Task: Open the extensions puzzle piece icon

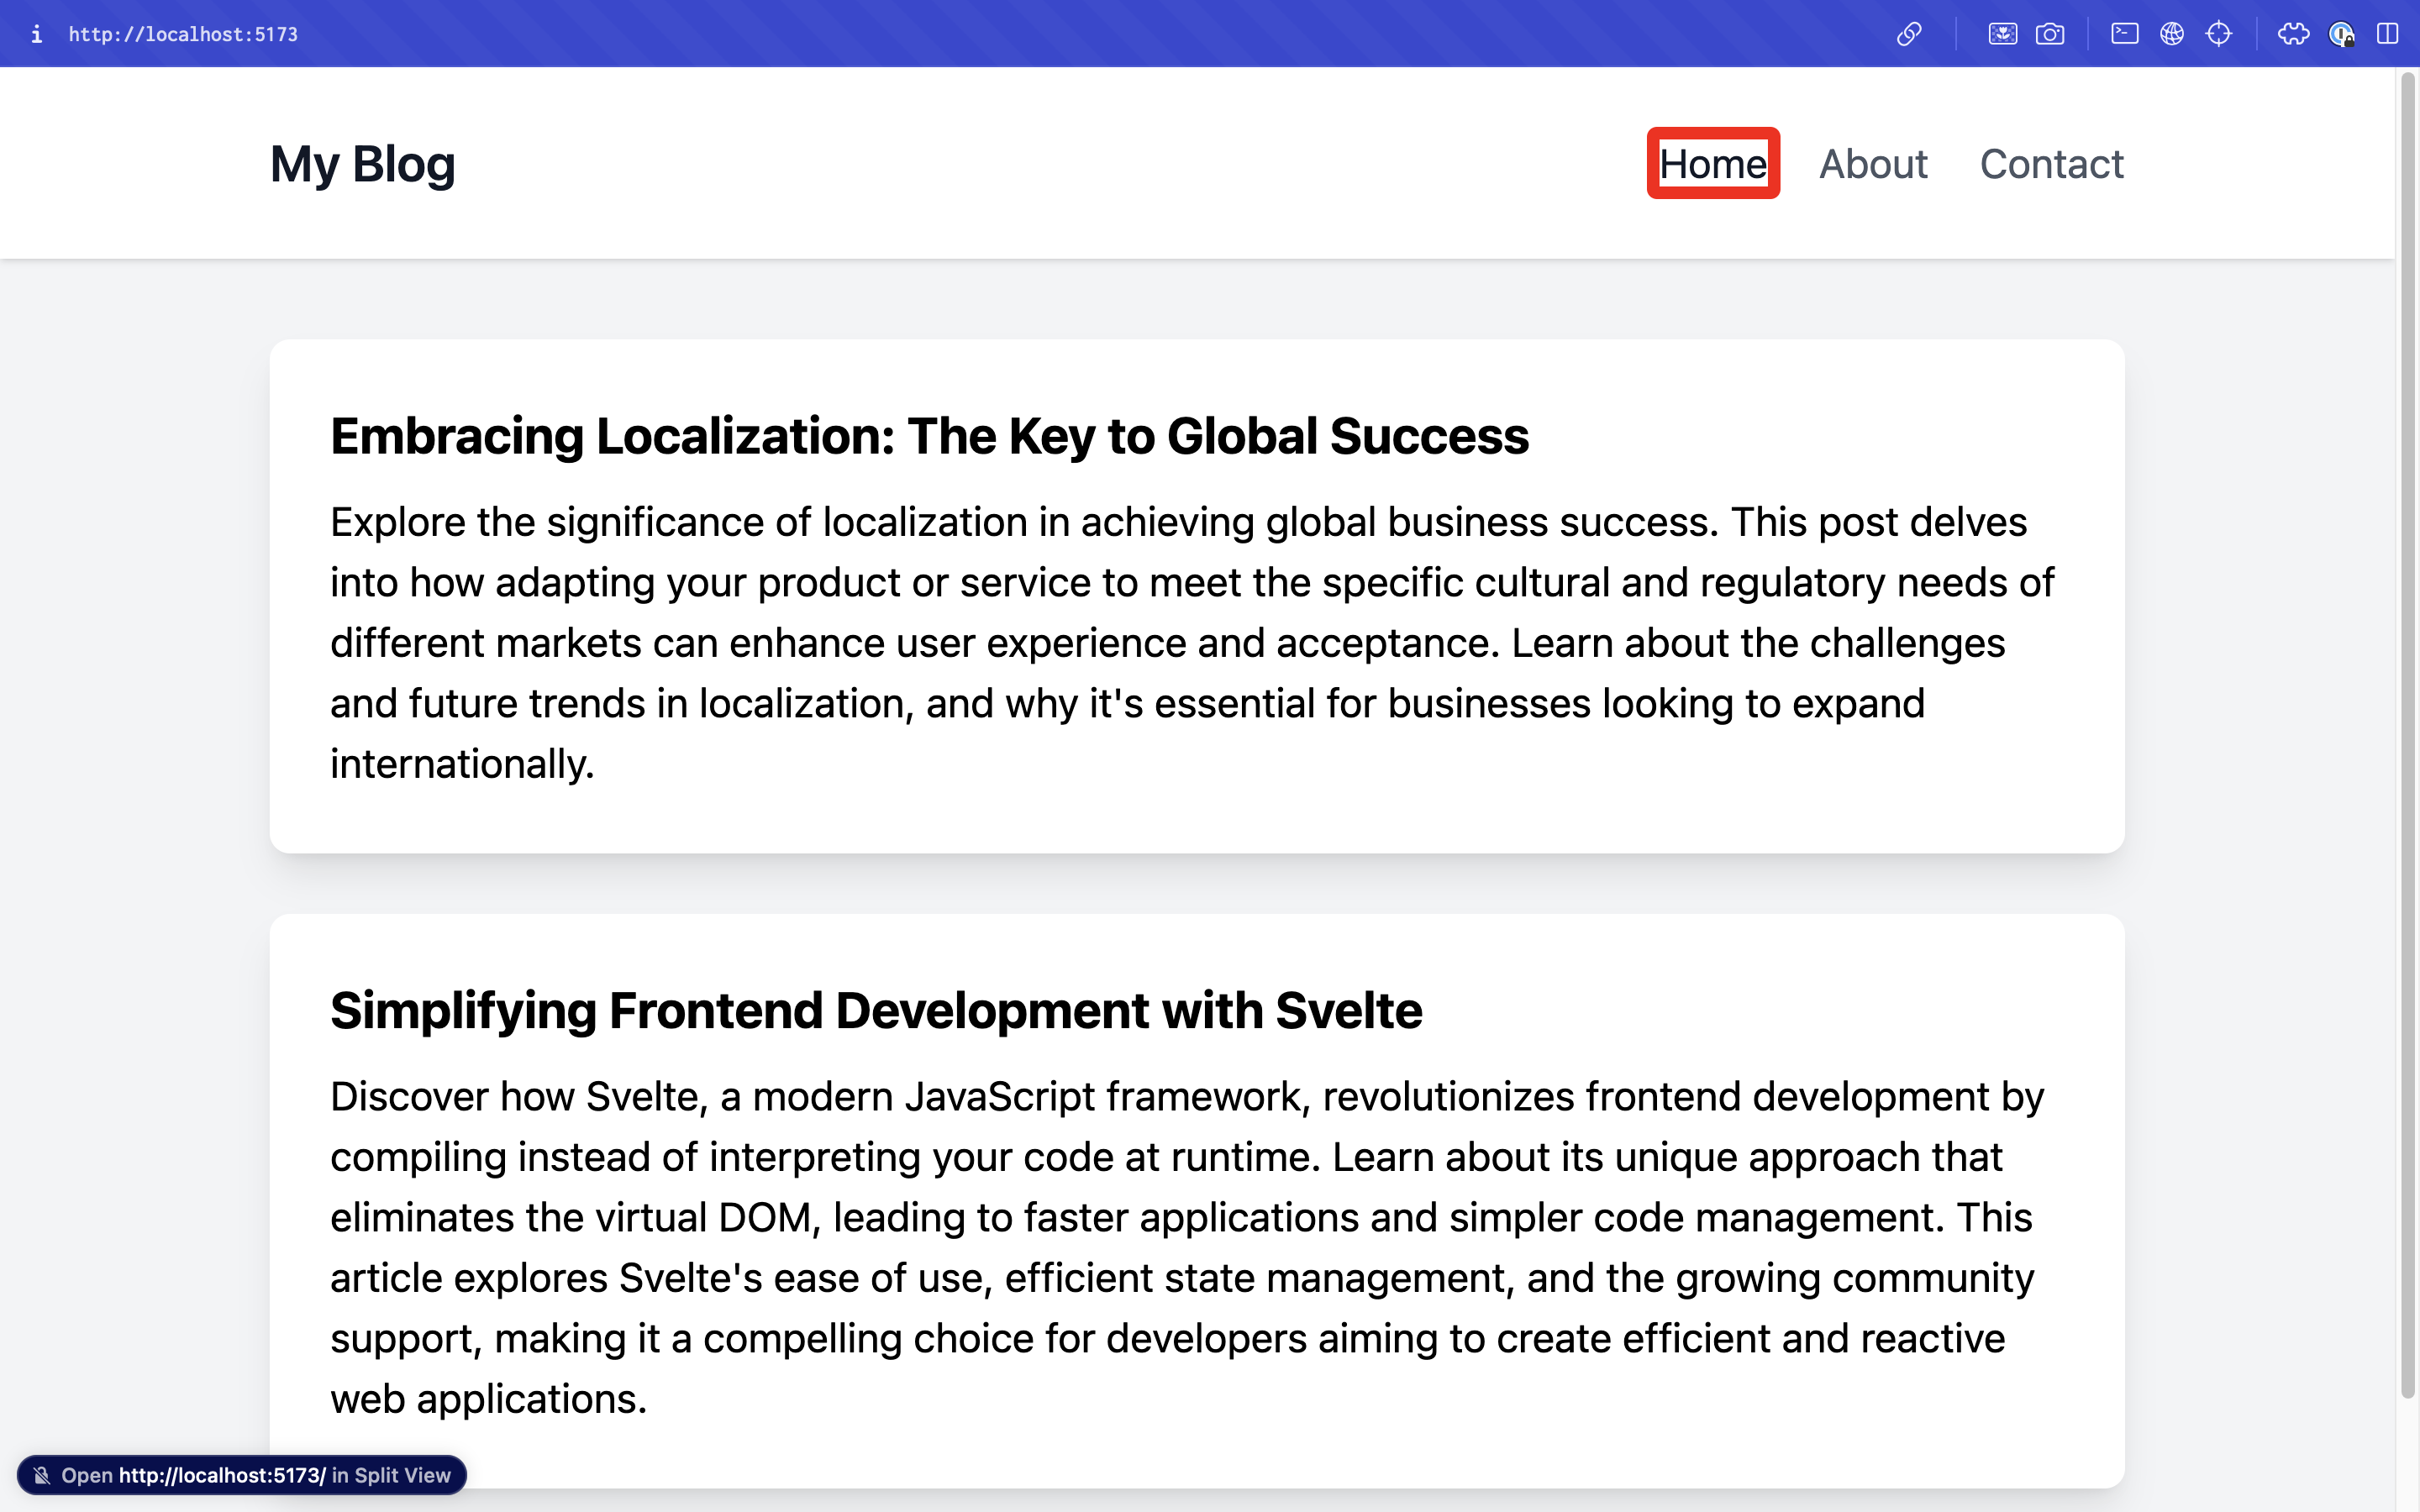Action: 2293,34
